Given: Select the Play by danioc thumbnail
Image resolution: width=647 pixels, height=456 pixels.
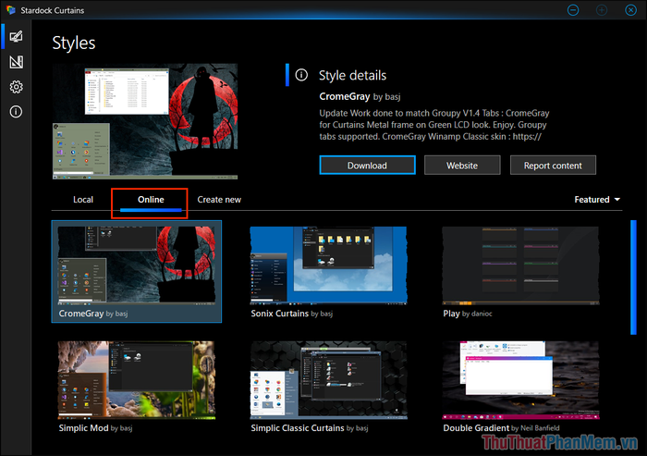Looking at the screenshot, I should click(x=520, y=265).
